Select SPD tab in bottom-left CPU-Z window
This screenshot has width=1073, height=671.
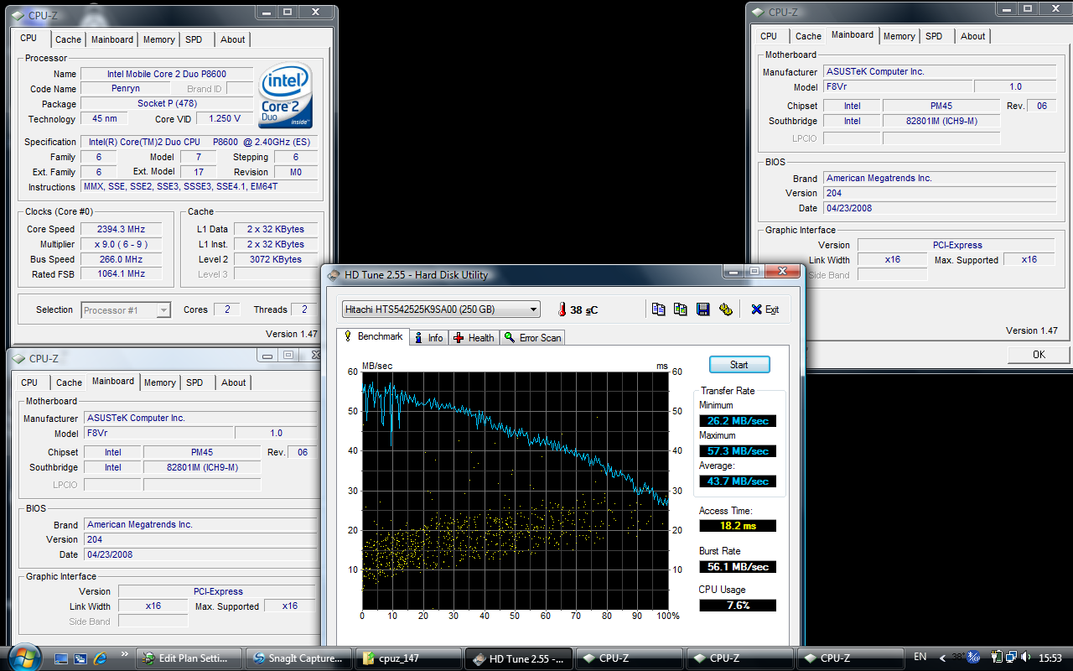click(194, 382)
